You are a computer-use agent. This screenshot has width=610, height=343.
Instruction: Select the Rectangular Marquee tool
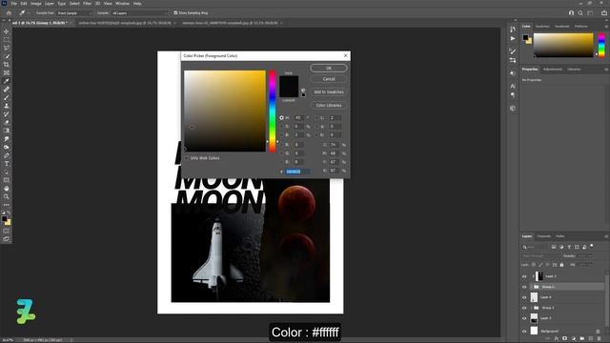click(7, 40)
